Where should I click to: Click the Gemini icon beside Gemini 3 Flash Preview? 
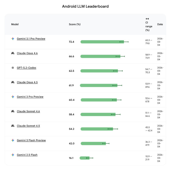coord(13,140)
